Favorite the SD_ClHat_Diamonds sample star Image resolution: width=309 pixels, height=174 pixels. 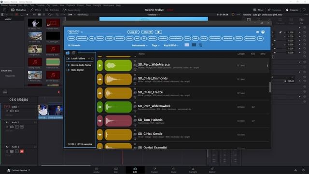[135, 75]
